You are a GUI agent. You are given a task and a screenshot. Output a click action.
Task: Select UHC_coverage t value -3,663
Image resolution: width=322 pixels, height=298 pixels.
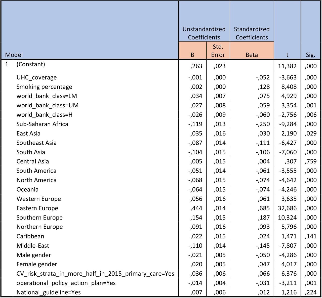[x=288, y=77]
